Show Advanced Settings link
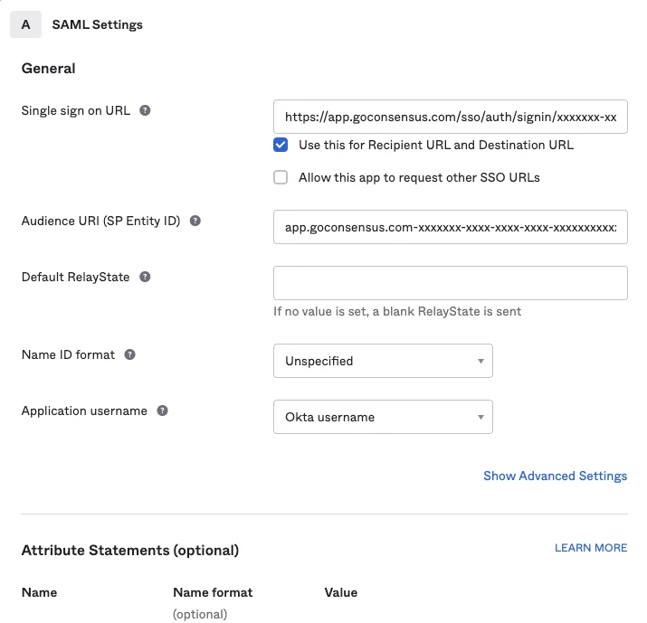The image size is (647, 623). click(555, 477)
